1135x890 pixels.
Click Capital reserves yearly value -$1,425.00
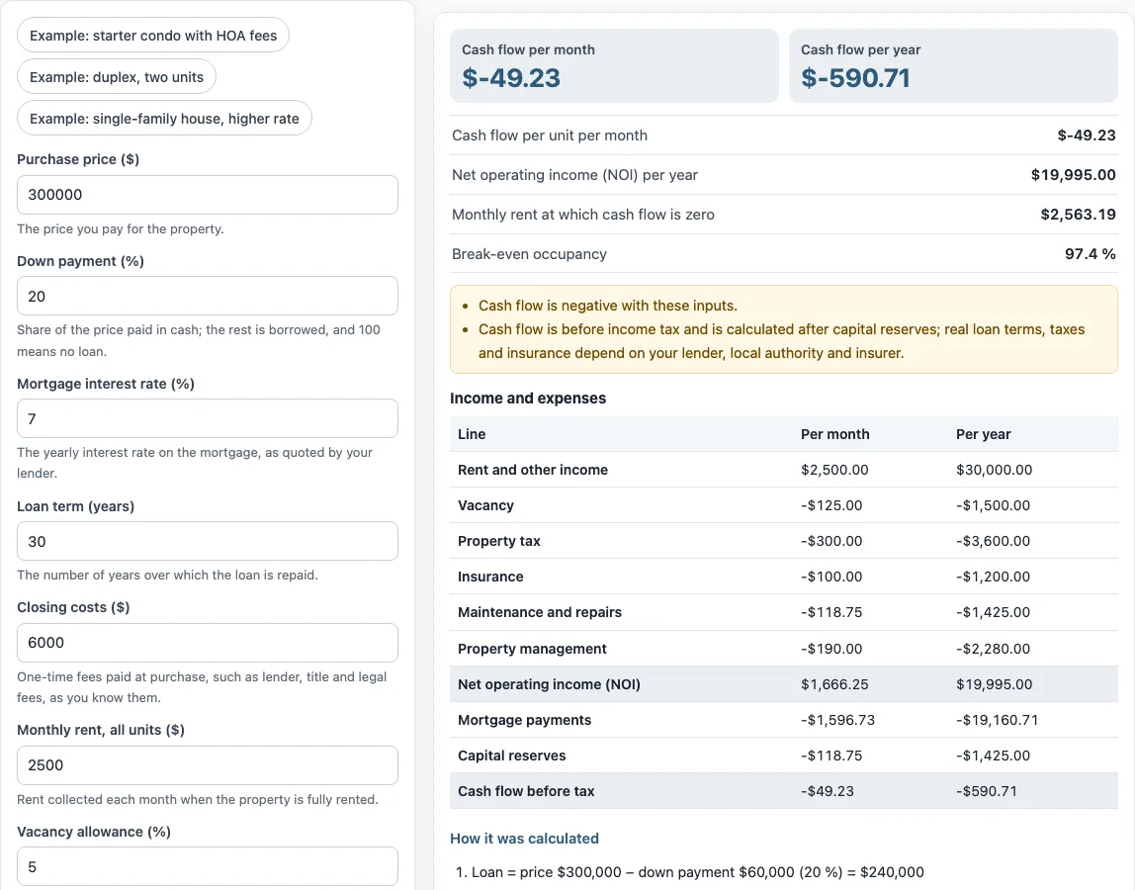993,756
